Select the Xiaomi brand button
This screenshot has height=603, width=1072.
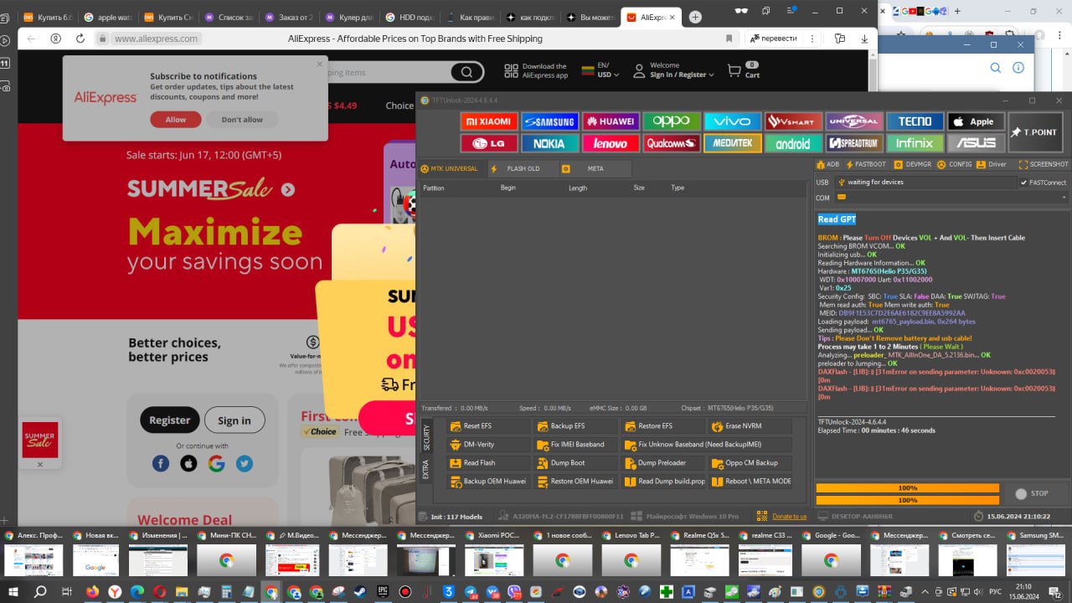coord(489,121)
